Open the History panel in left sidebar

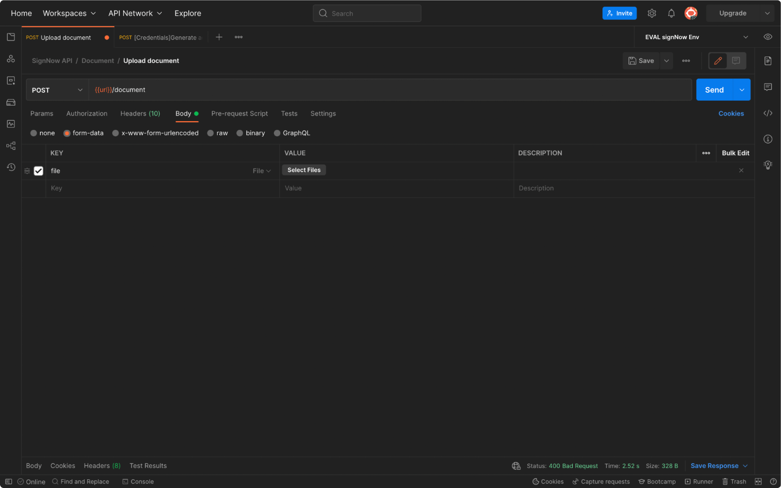[x=11, y=167]
